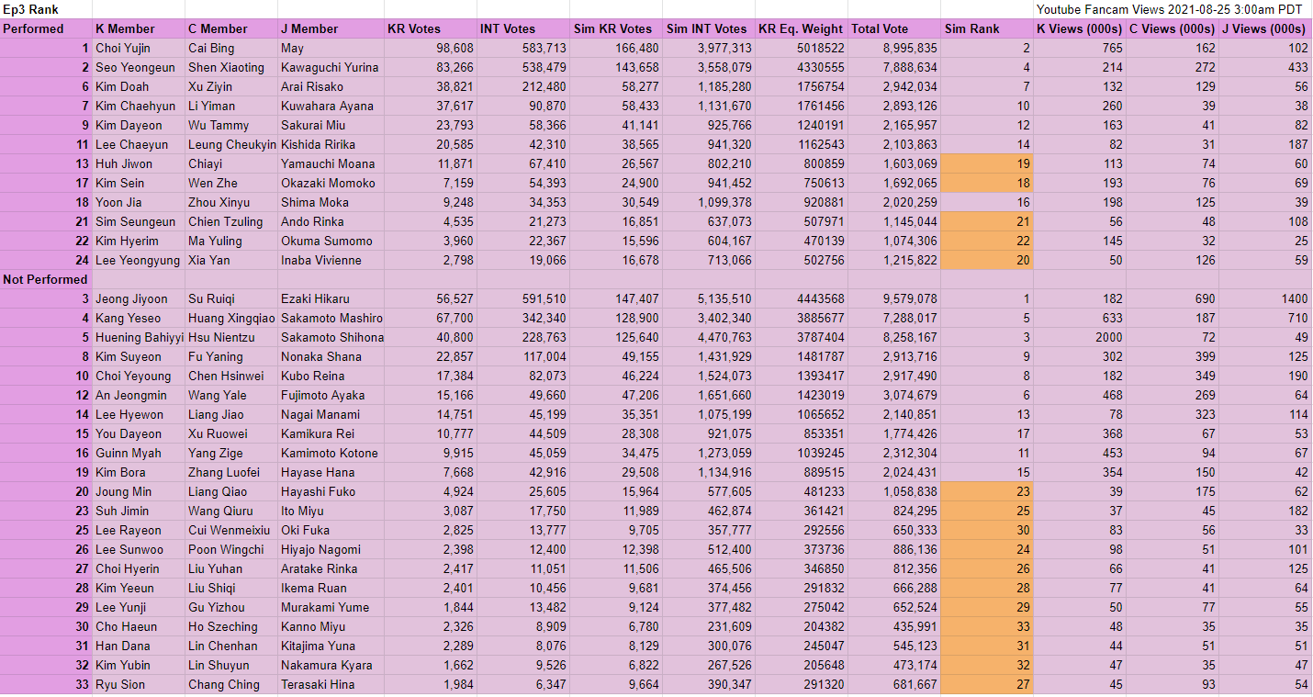The width and height of the screenshot is (1313, 697).
Task: Click the highlighted Sim Rank 33 cell for Cho Haeun
Action: tap(987, 626)
